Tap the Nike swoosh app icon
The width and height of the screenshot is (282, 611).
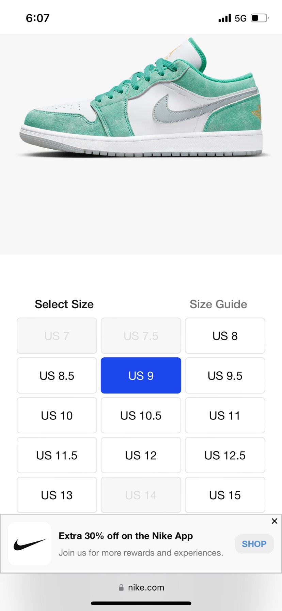[30, 543]
